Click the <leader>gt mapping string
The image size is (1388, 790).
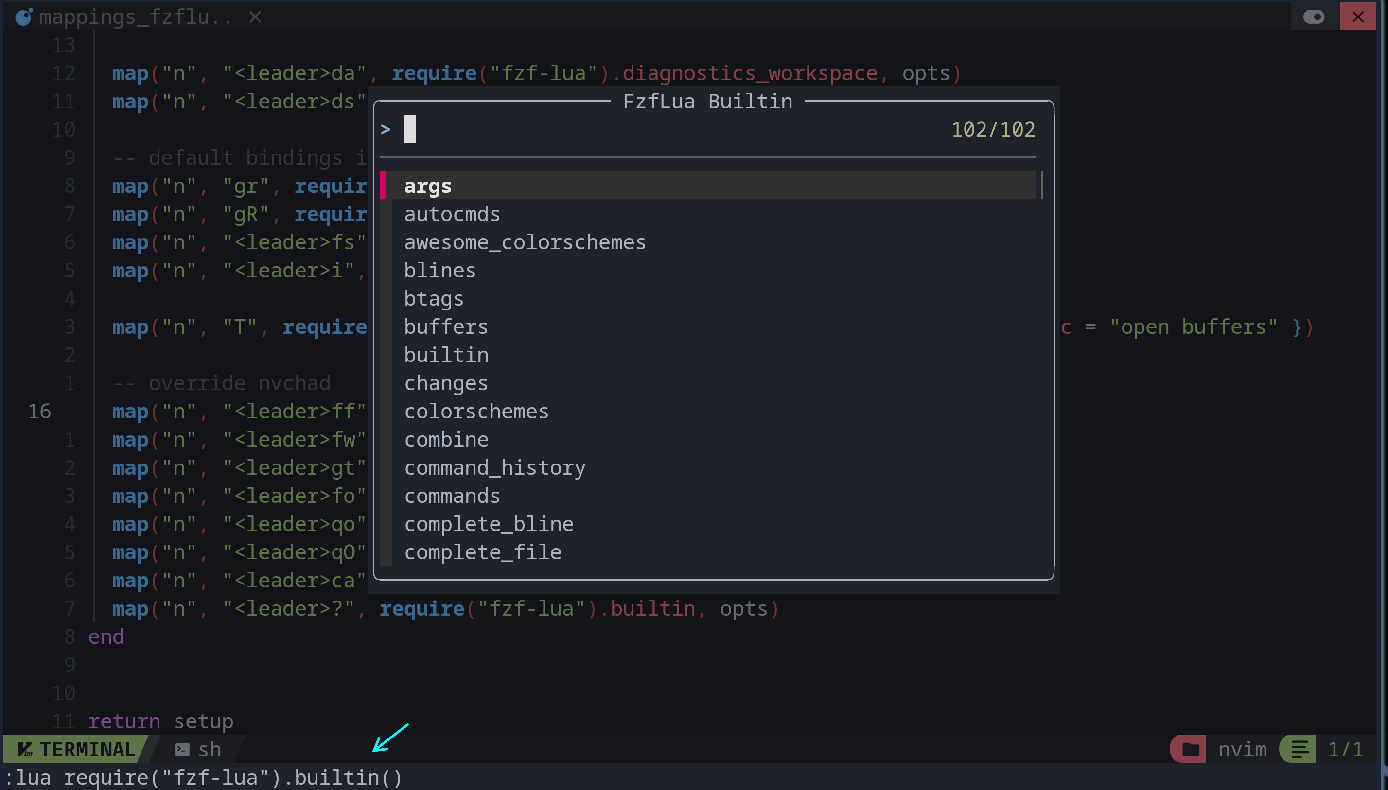click(295, 468)
